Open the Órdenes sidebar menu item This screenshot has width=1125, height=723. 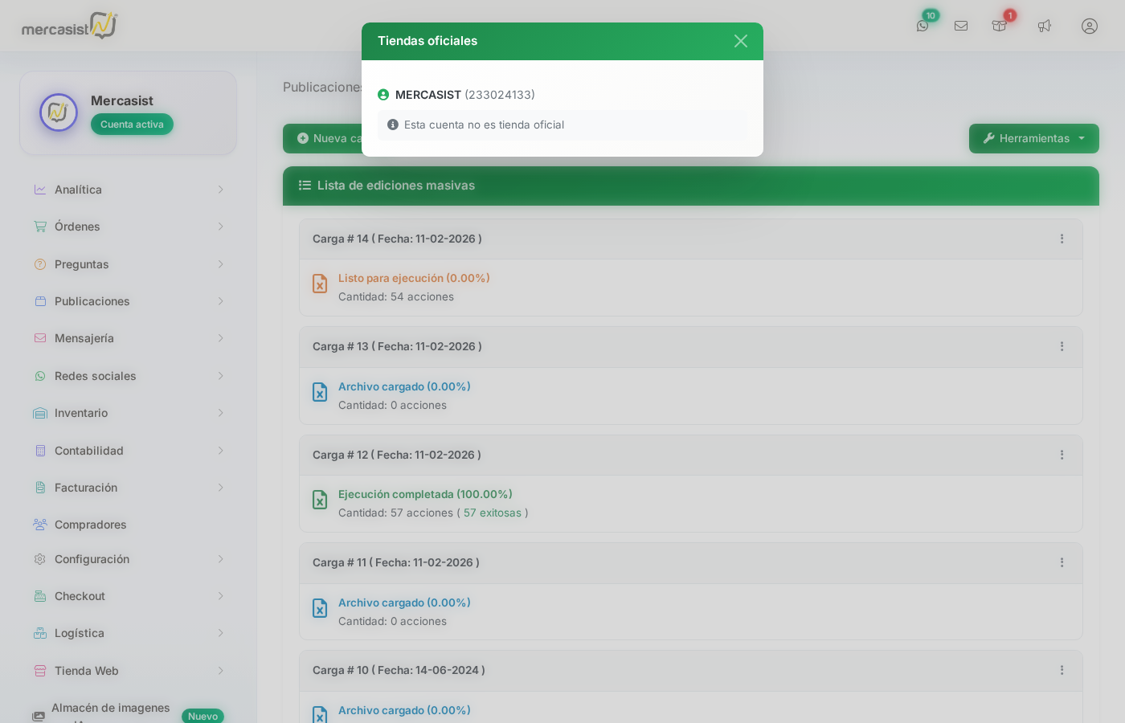point(129,227)
